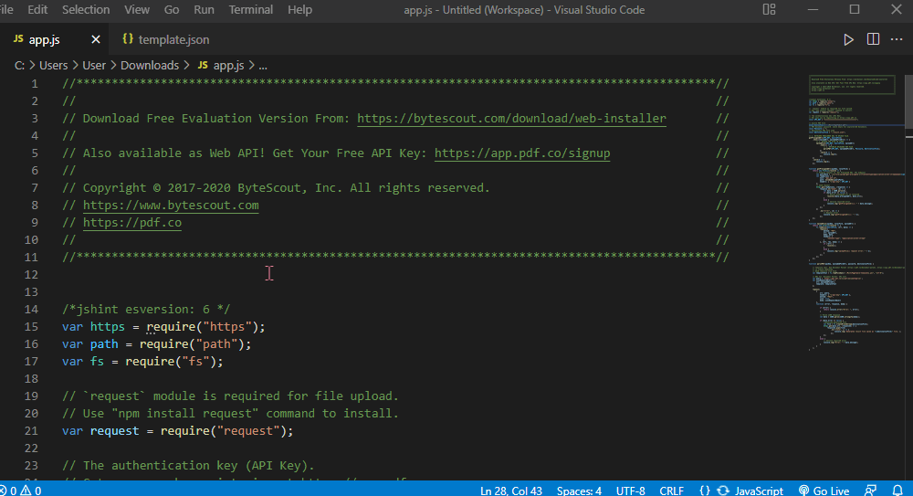
Task: Select the UTF-8 encoding indicator
Action: tap(631, 491)
